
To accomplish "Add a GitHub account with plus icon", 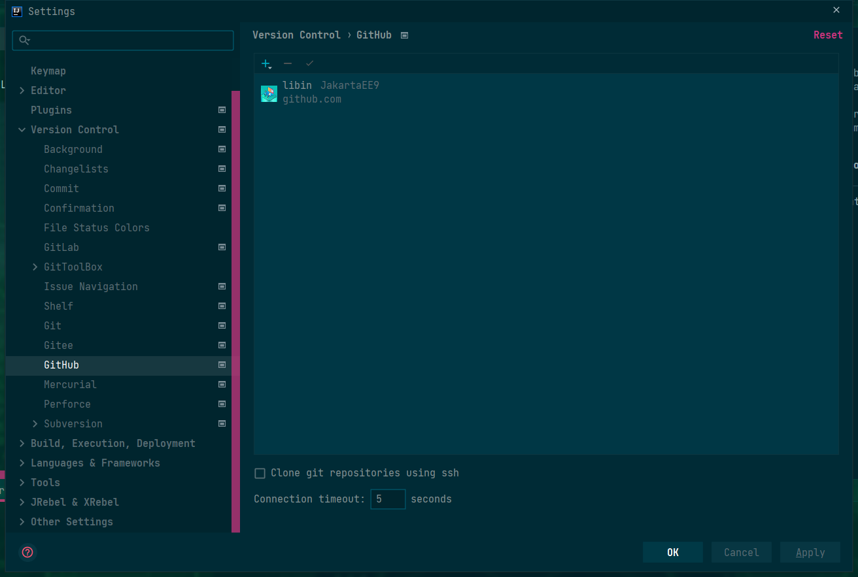I will [266, 63].
